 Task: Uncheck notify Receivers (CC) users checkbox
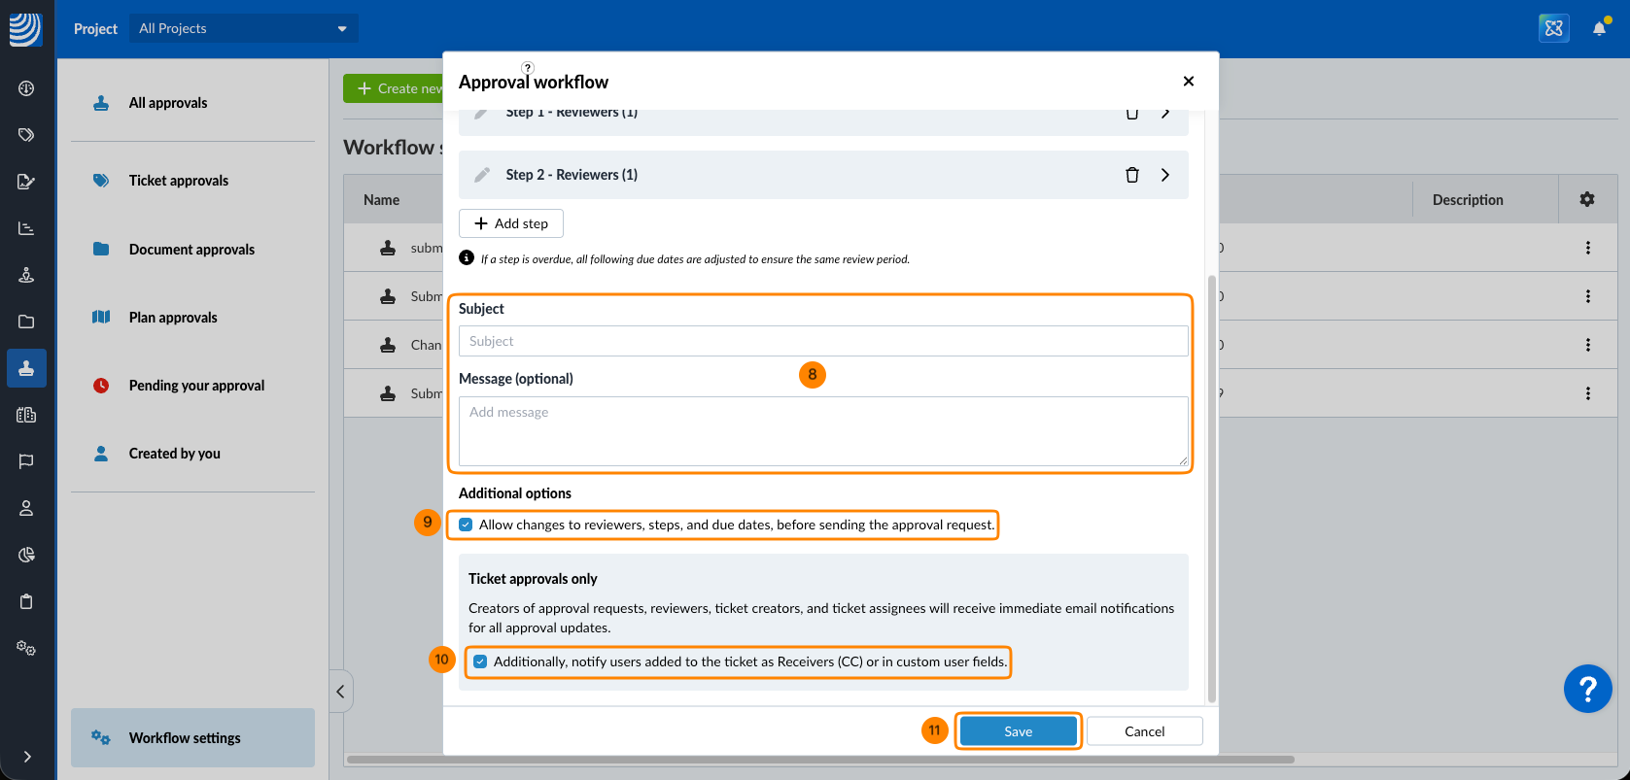480,661
